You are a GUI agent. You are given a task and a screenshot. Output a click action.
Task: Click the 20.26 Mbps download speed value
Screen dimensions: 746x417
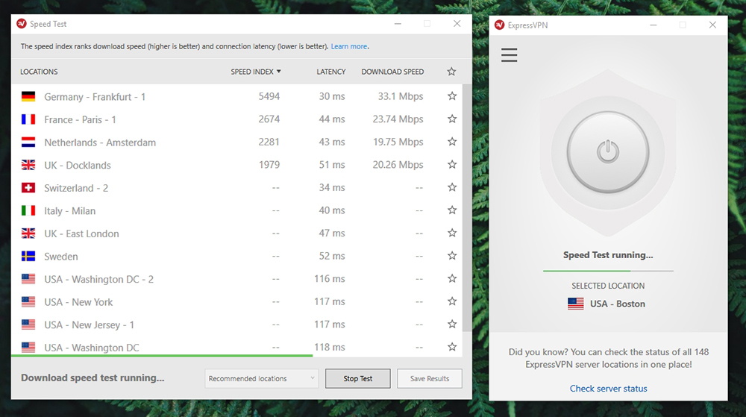coord(398,165)
